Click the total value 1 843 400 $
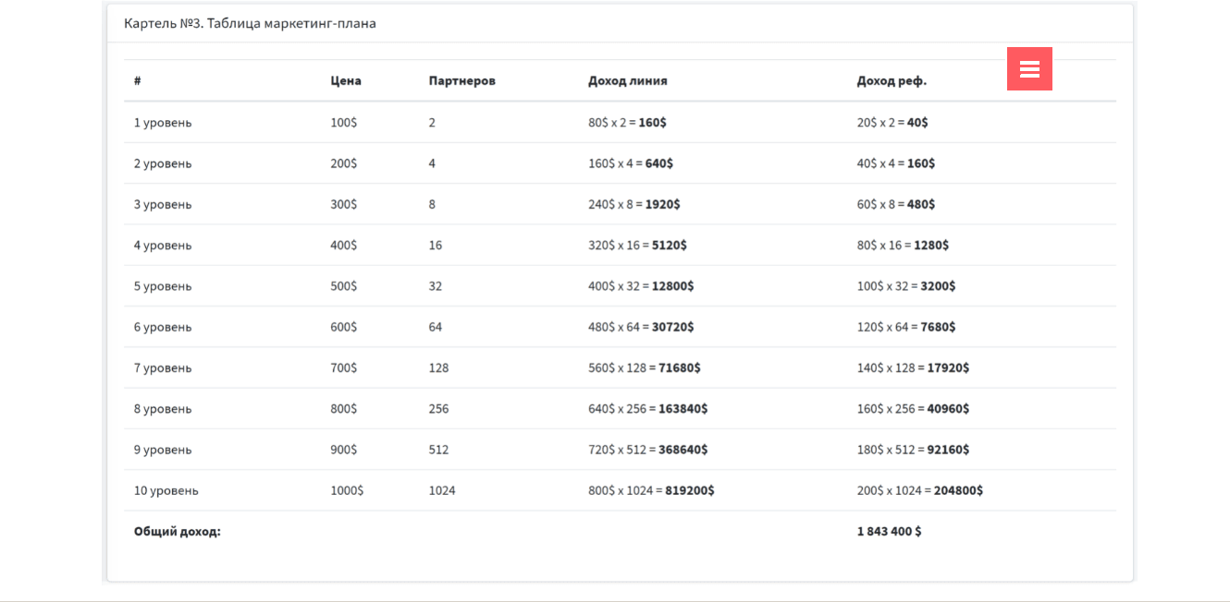This screenshot has height=602, width=1230. pos(889,532)
